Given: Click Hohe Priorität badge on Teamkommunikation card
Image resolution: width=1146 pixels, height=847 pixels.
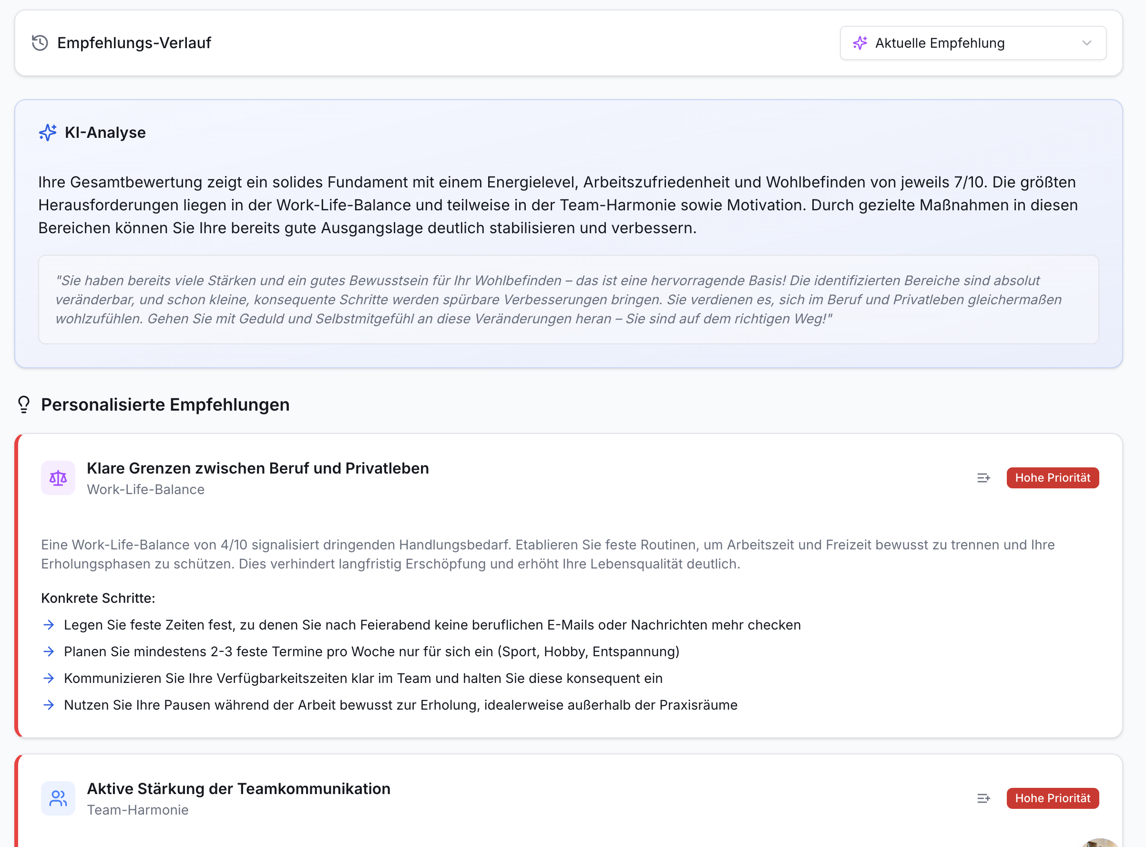Looking at the screenshot, I should pos(1052,798).
